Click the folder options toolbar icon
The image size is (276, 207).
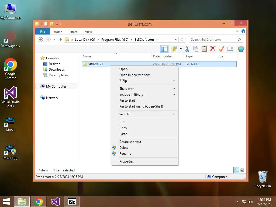point(174,49)
